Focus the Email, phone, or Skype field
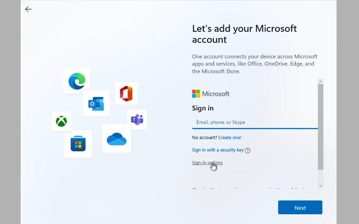This screenshot has height=224, width=359. (255, 122)
